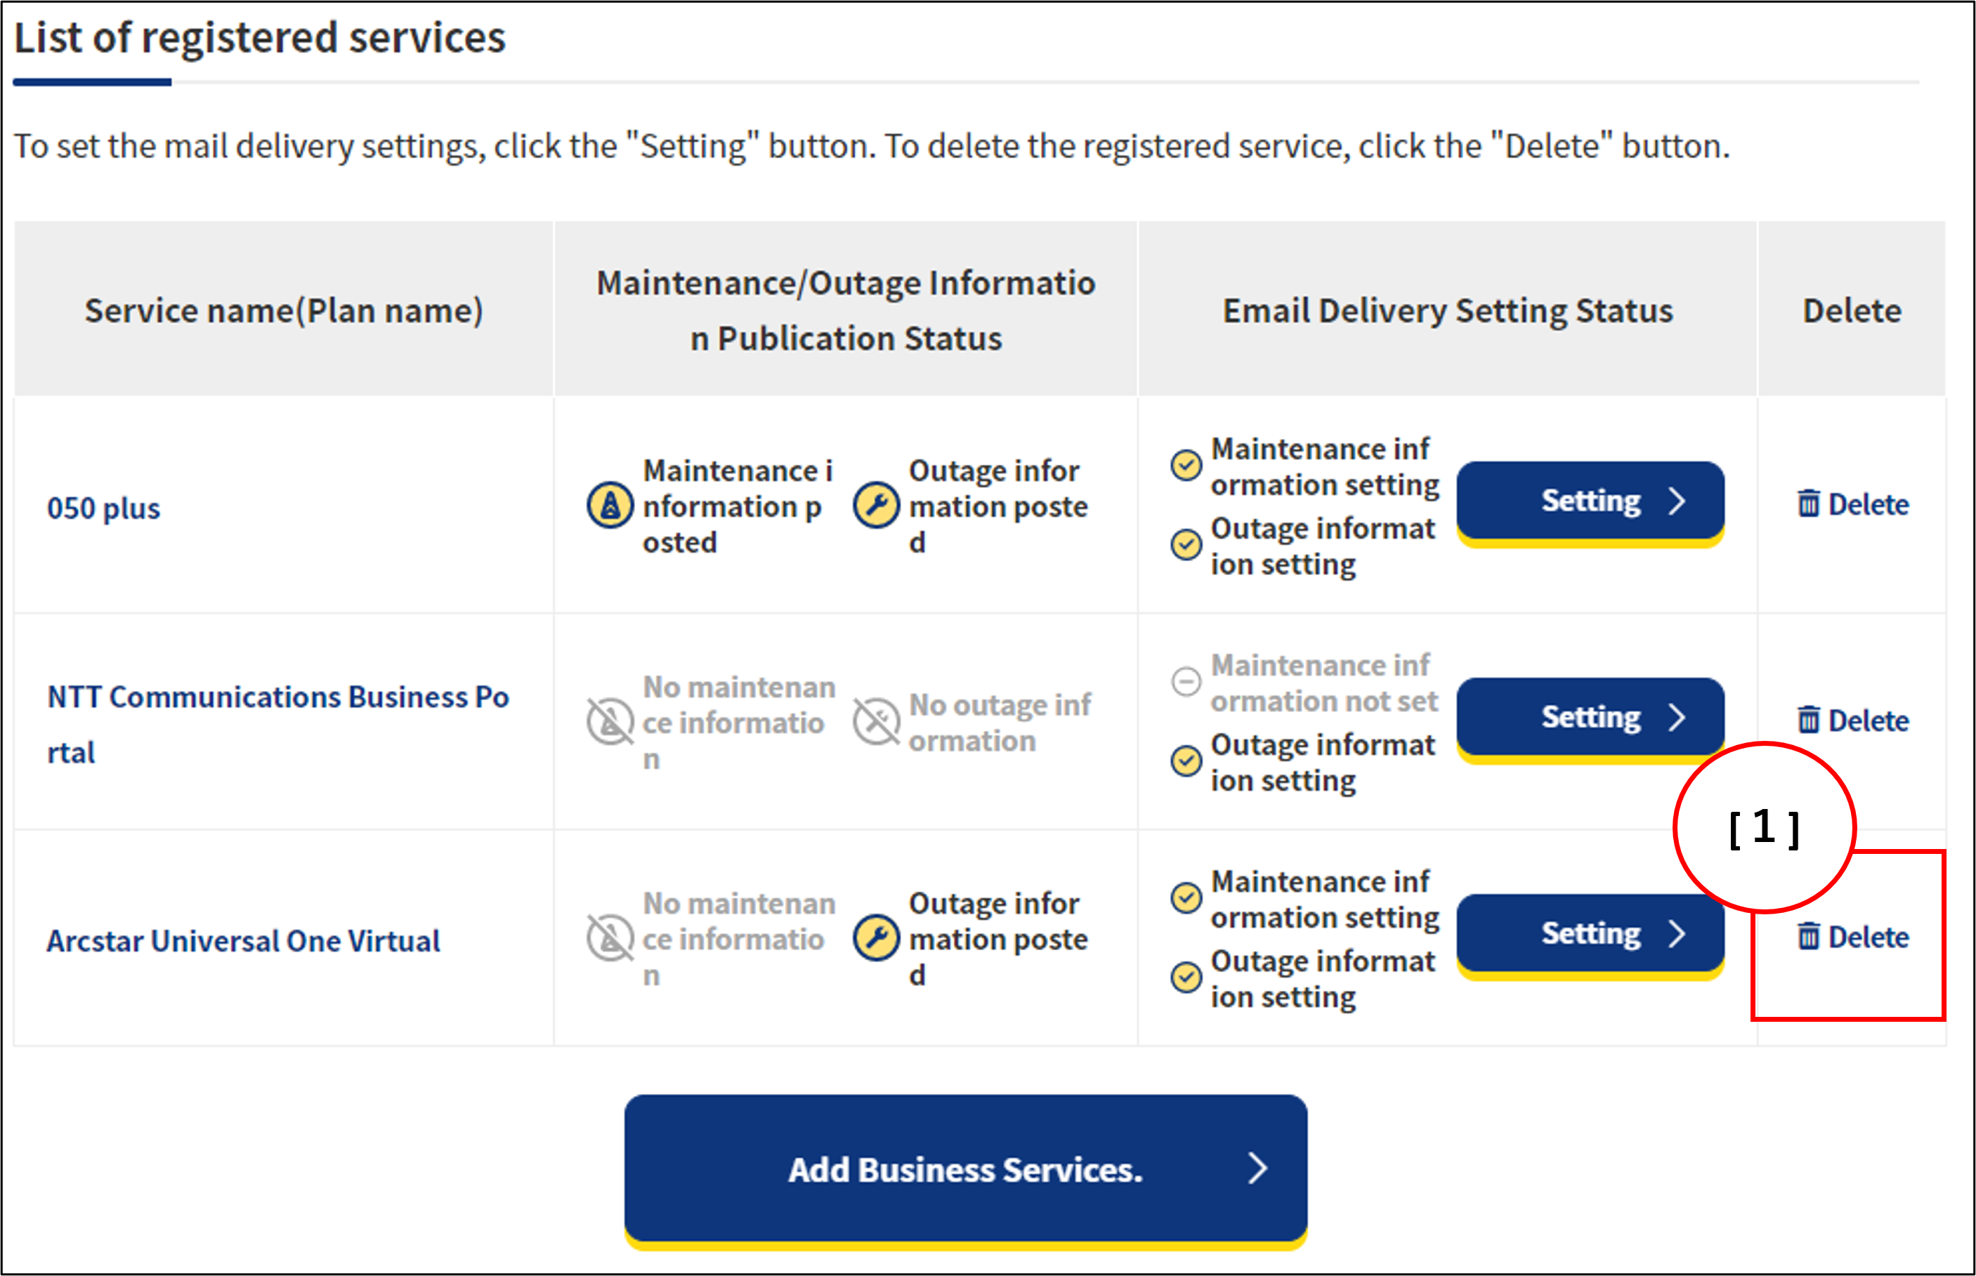Click trash icon in 050 plus row
The width and height of the screenshot is (1976, 1276).
tap(1807, 503)
